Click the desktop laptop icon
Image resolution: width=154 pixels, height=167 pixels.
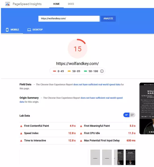29,30
